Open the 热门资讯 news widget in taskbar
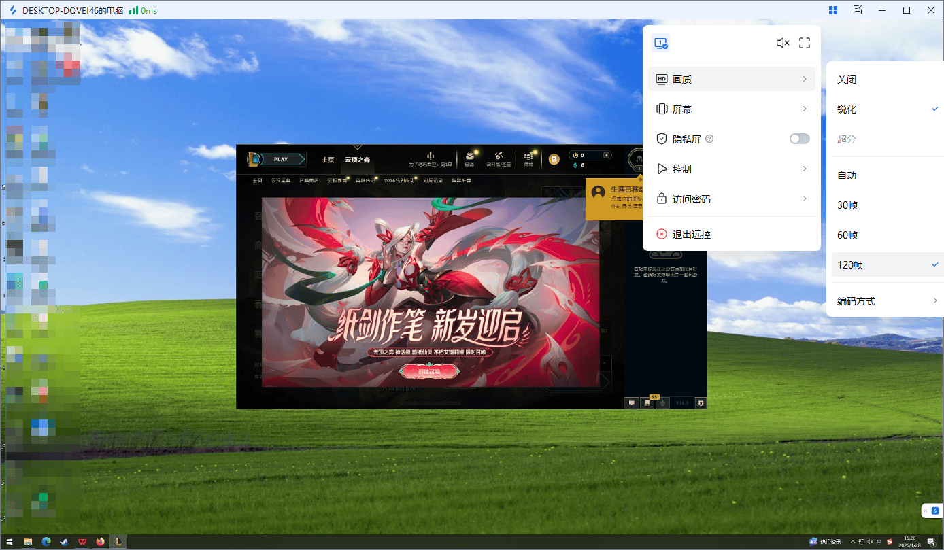The height and width of the screenshot is (550, 944). tap(826, 541)
